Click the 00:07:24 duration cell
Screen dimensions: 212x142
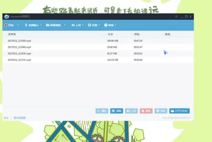138,41
